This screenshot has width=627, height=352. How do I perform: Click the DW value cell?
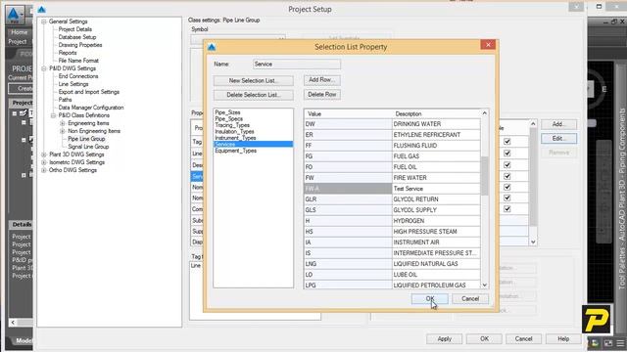348,124
